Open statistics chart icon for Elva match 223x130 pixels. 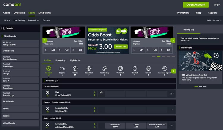click(x=101, y=92)
